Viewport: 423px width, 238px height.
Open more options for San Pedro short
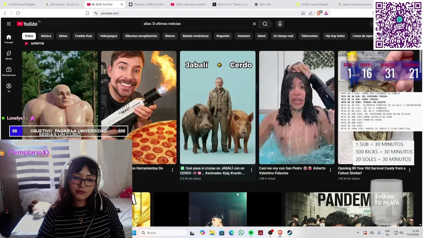coord(330,170)
